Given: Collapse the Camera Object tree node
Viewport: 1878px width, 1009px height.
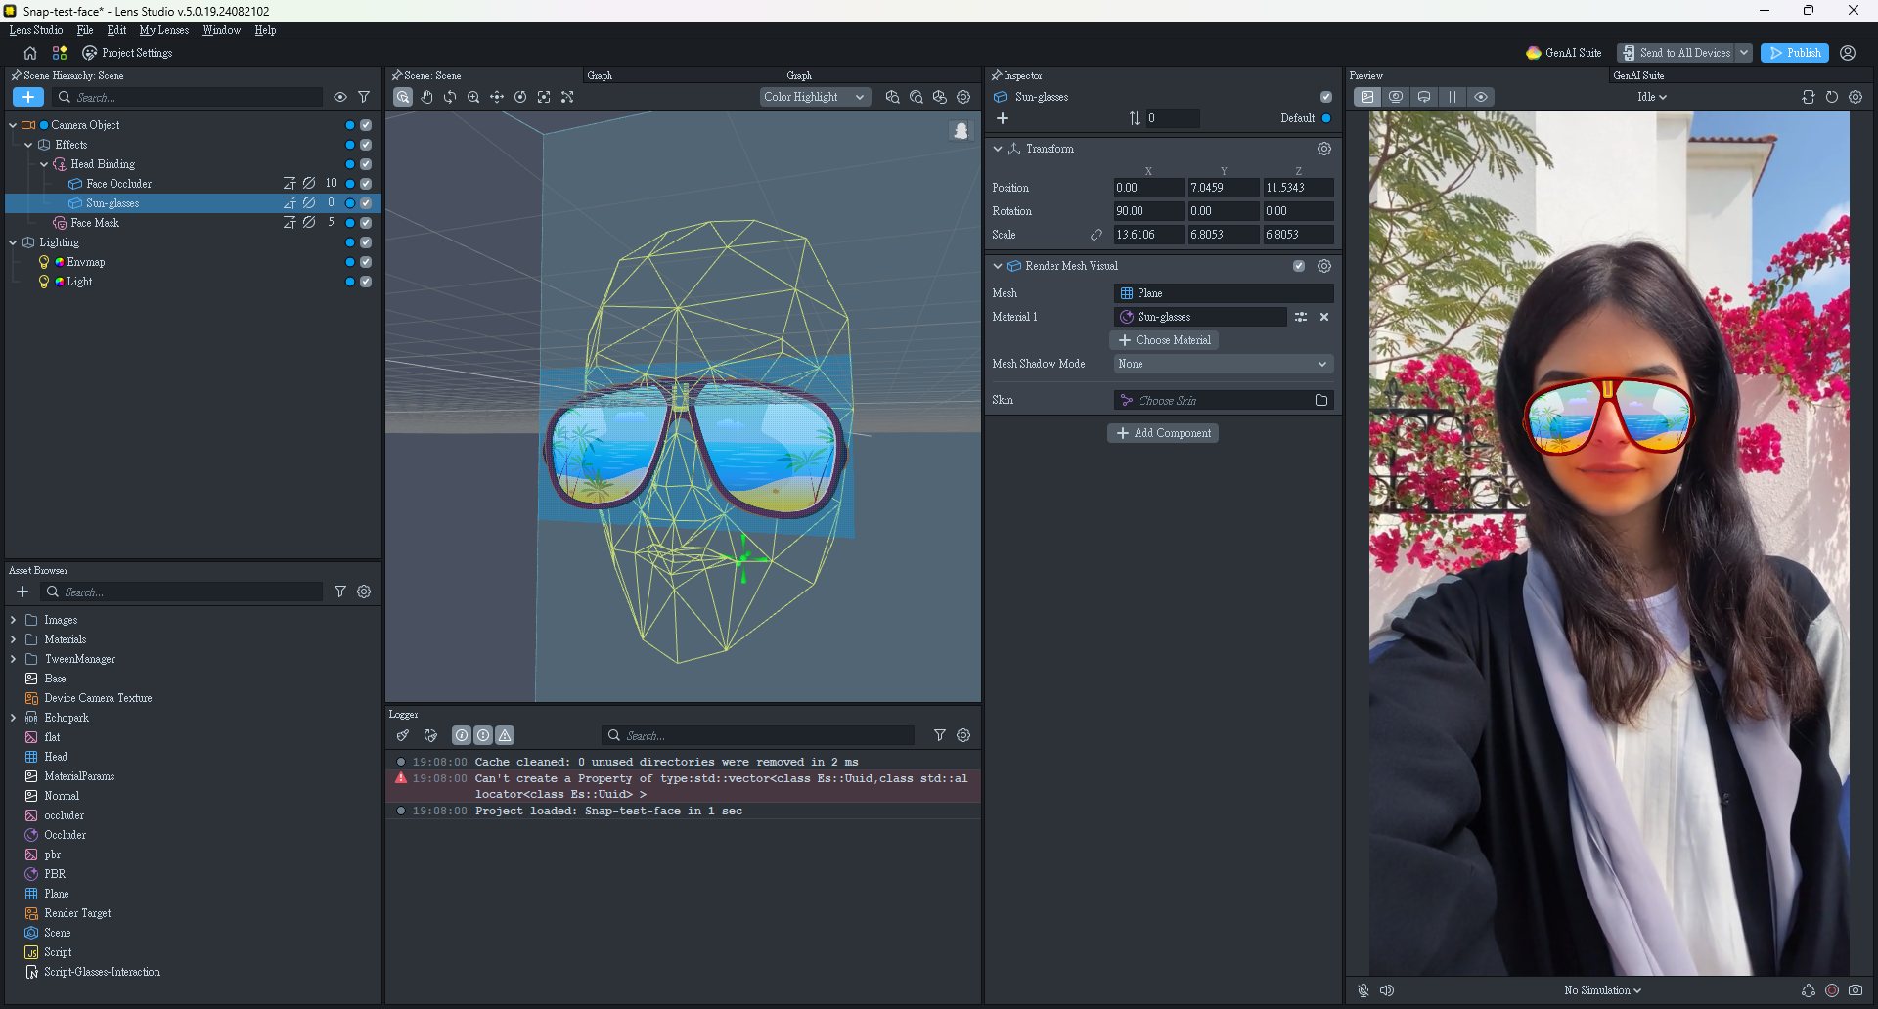Looking at the screenshot, I should 13,125.
